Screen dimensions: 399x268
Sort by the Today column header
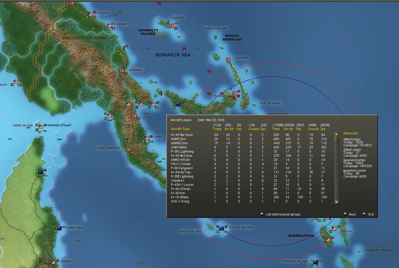[x=217, y=129]
